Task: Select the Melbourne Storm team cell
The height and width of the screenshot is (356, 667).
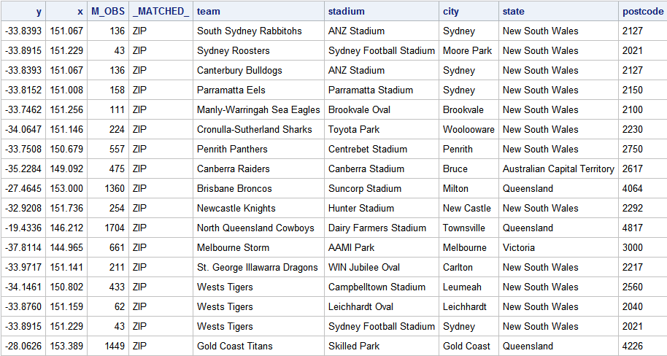Action: click(233, 247)
